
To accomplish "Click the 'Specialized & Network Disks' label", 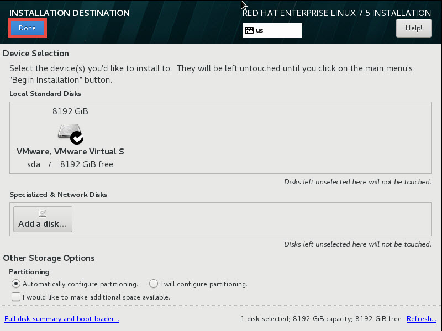I will (x=59, y=195).
